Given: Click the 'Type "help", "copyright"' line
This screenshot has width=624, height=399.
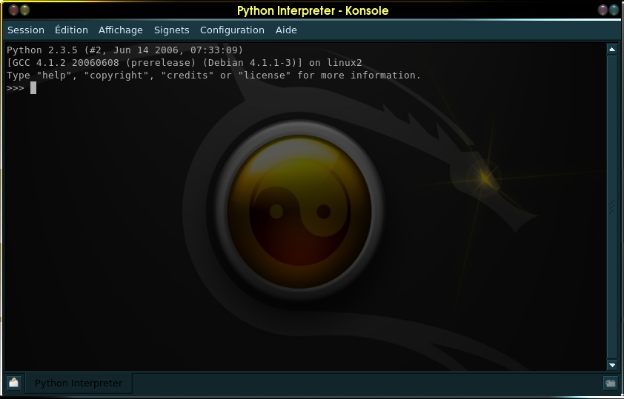Looking at the screenshot, I should (213, 76).
